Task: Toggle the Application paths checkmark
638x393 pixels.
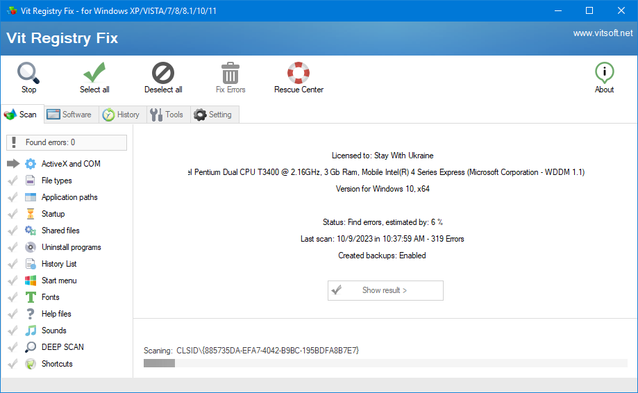Action: tap(12, 197)
